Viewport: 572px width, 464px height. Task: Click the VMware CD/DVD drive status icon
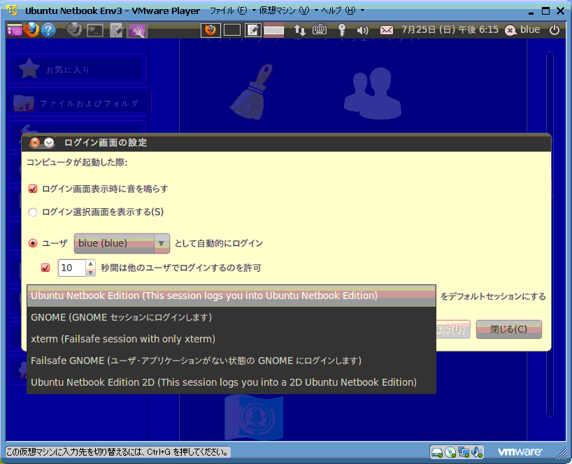pos(450,452)
